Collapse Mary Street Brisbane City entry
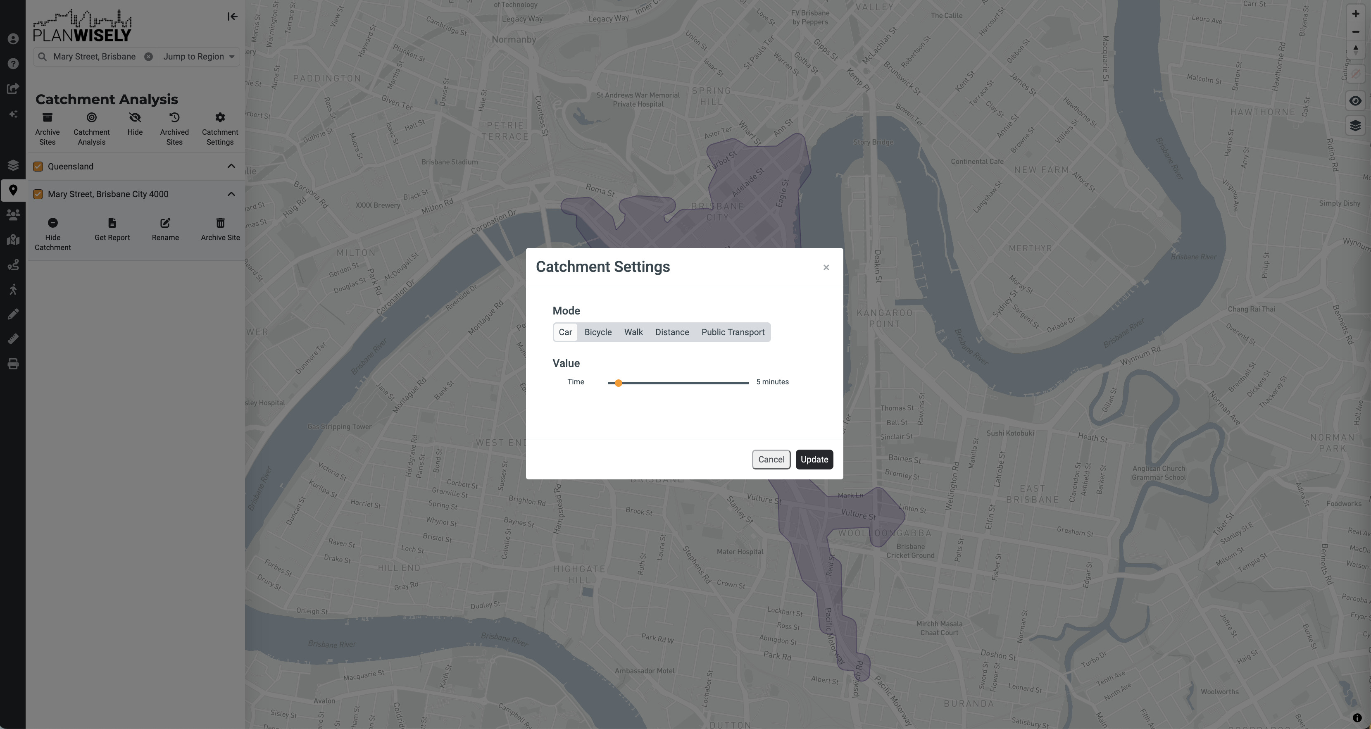This screenshot has width=1371, height=729. [231, 193]
